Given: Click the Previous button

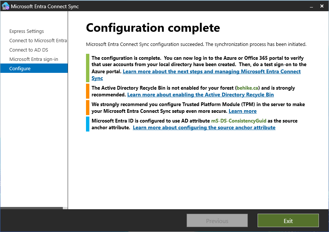Looking at the screenshot, I should click(217, 221).
